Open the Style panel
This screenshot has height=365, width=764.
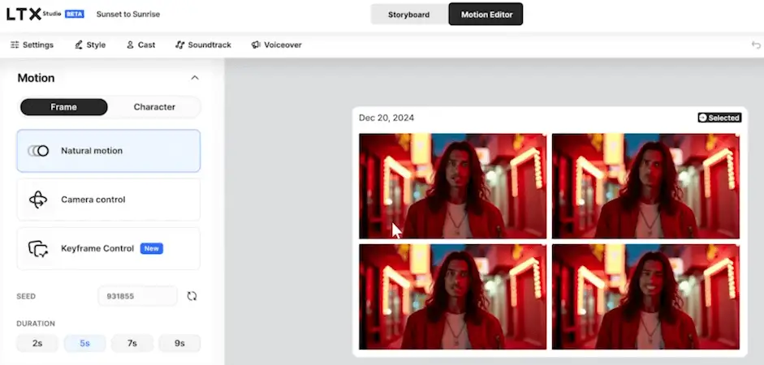pyautogui.click(x=89, y=45)
